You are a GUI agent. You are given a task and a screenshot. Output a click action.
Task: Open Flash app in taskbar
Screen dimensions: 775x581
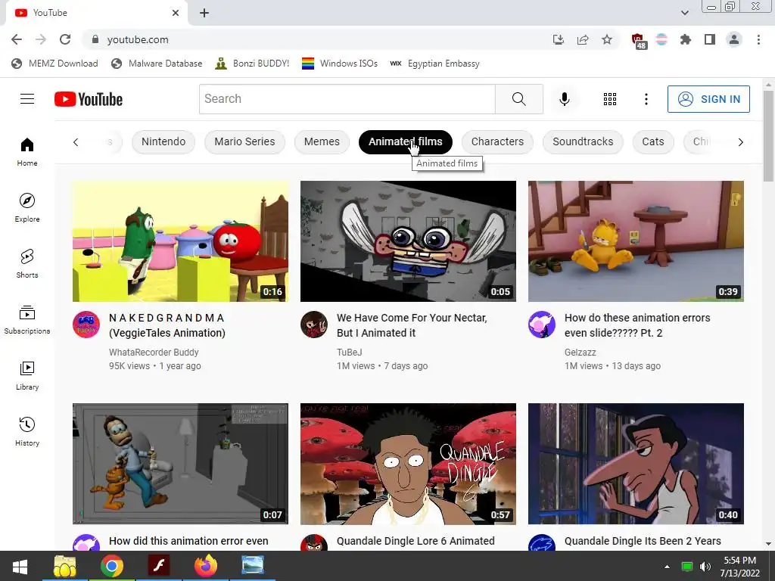(x=159, y=566)
